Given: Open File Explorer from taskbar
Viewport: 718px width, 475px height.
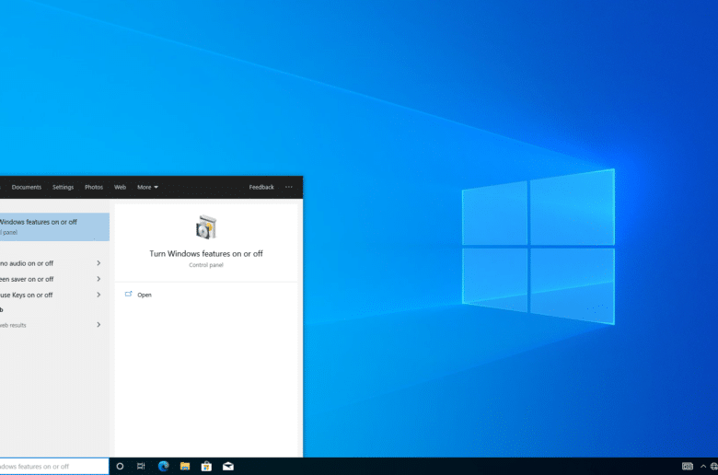Looking at the screenshot, I should (185, 467).
